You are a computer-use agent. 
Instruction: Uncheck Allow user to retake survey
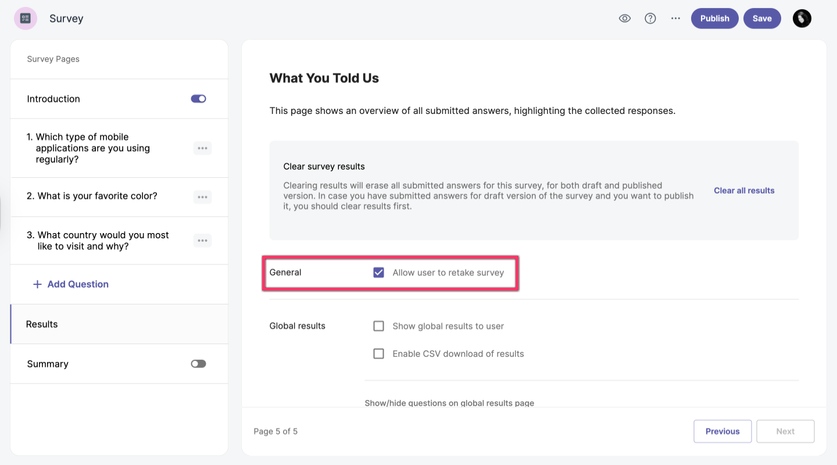[379, 273]
